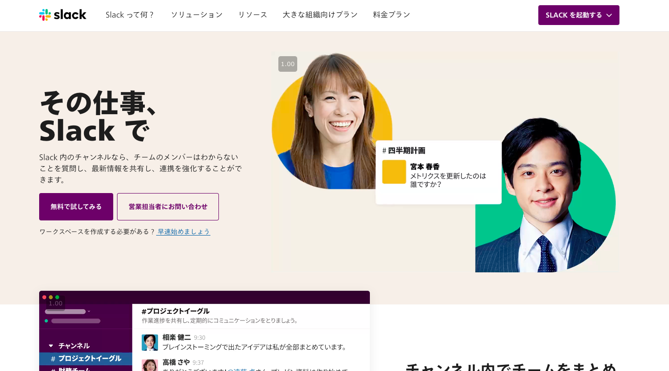Open the 料金プラン menu item
The height and width of the screenshot is (371, 669).
[392, 15]
